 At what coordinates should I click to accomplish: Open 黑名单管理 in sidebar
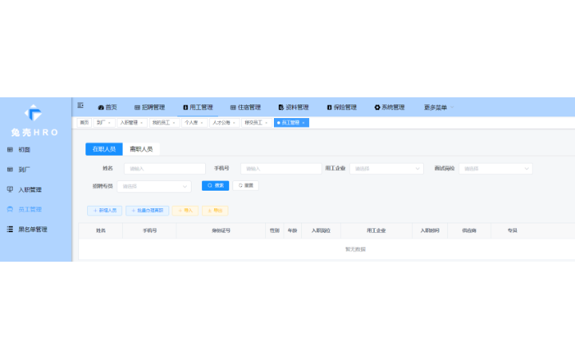click(36, 229)
